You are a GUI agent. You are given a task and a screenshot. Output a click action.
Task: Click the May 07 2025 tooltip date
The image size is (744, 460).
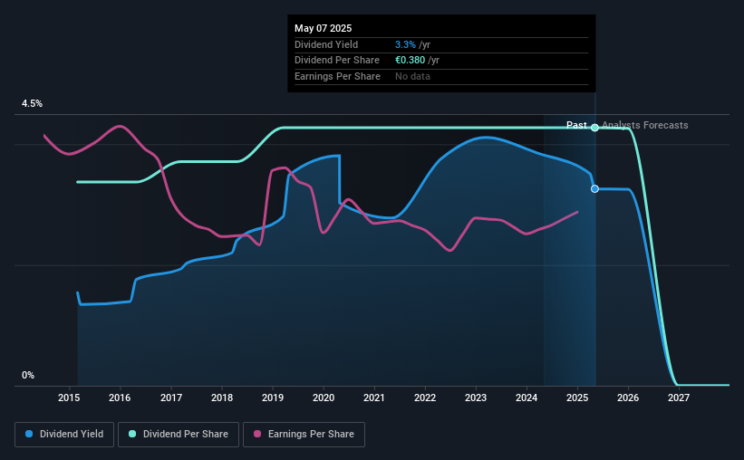[x=324, y=28]
